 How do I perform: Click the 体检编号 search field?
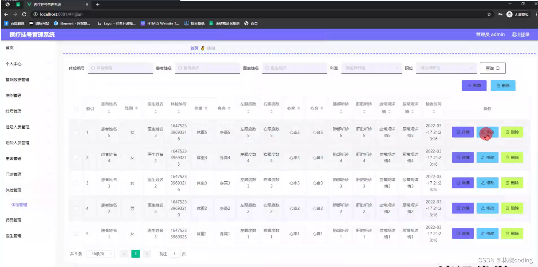[121, 68]
